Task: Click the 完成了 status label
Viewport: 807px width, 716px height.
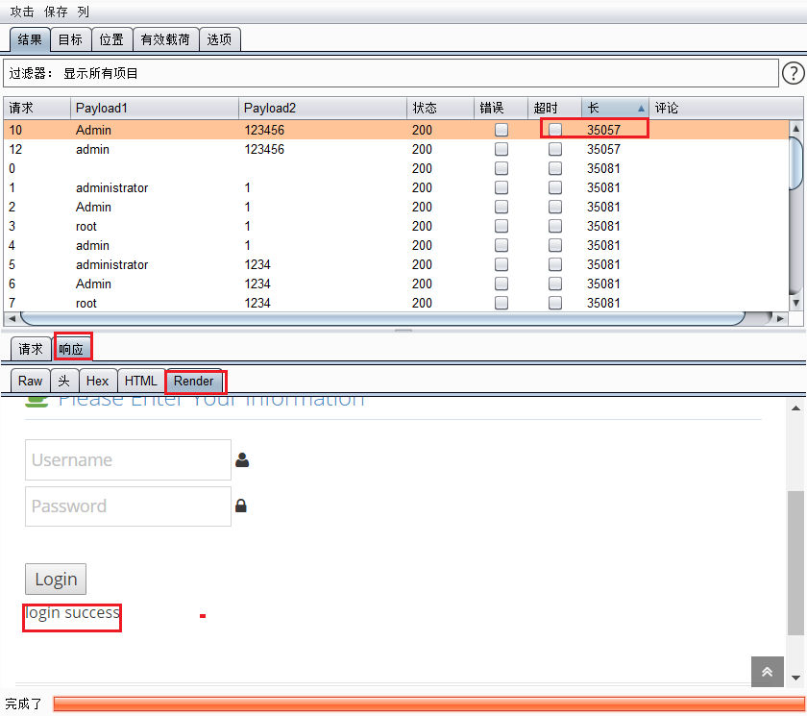Action: [23, 704]
